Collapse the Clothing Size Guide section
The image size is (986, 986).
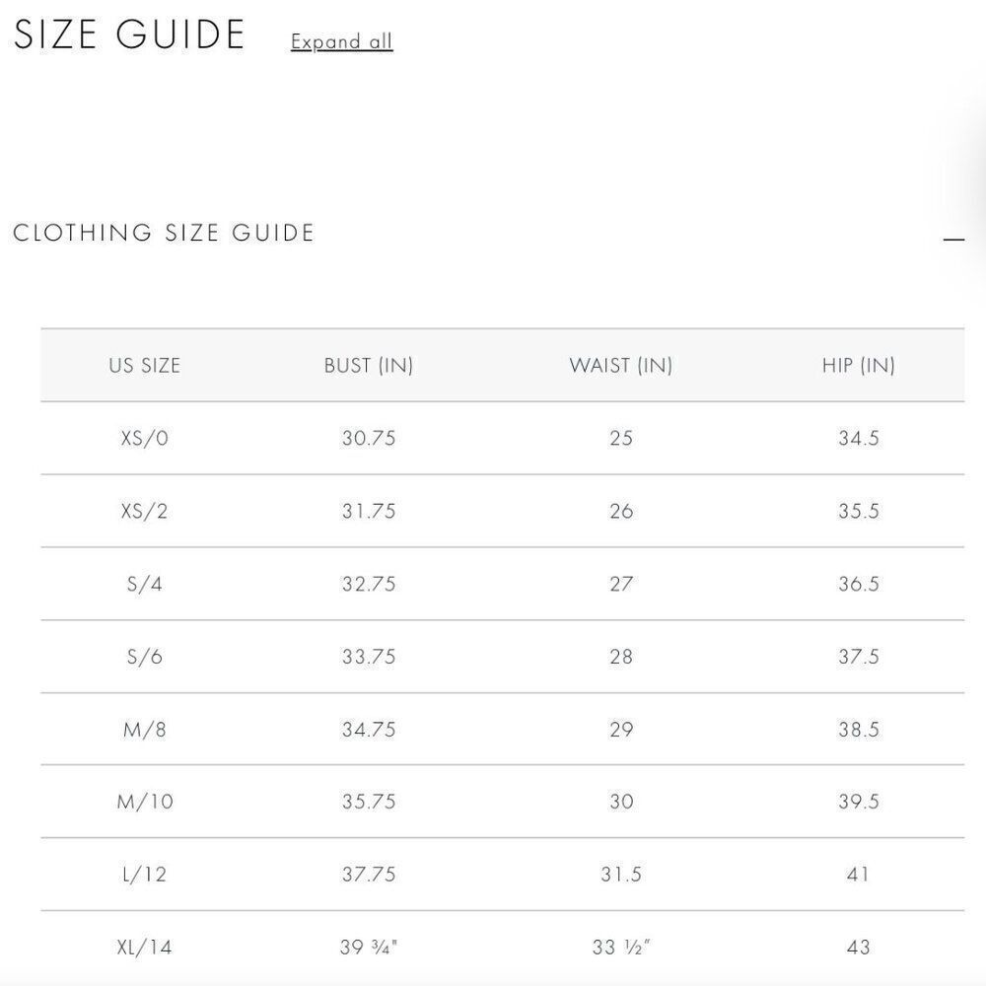pyautogui.click(x=953, y=239)
